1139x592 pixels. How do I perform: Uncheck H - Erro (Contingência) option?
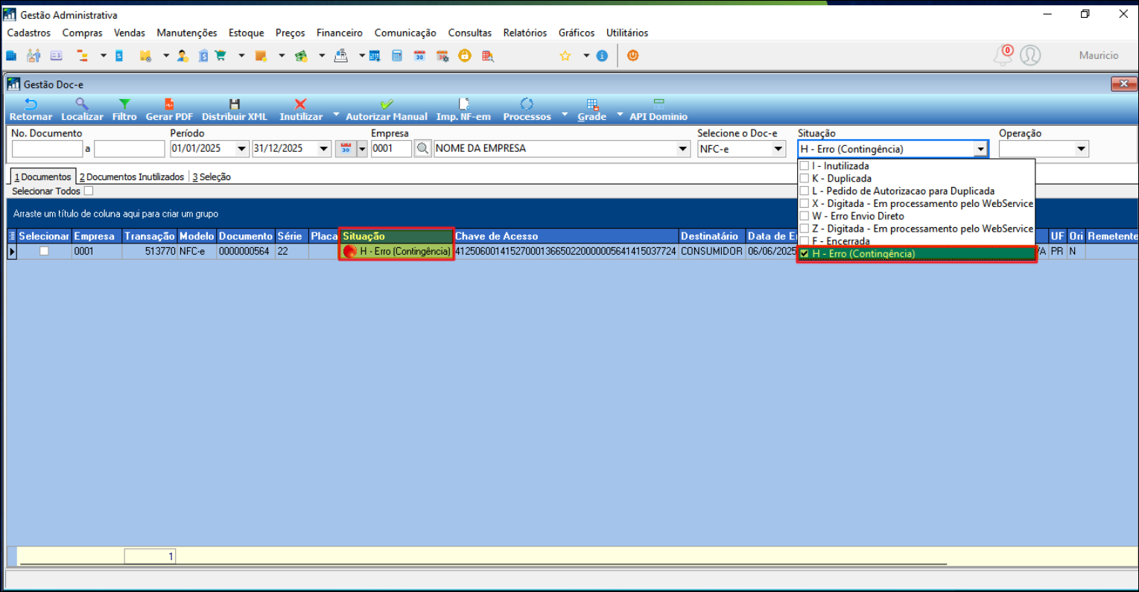[805, 254]
